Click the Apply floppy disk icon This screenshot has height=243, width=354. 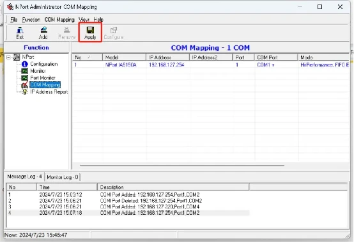click(x=90, y=30)
